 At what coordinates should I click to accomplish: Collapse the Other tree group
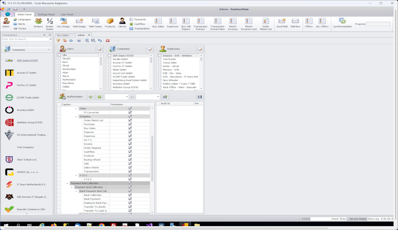76,108
